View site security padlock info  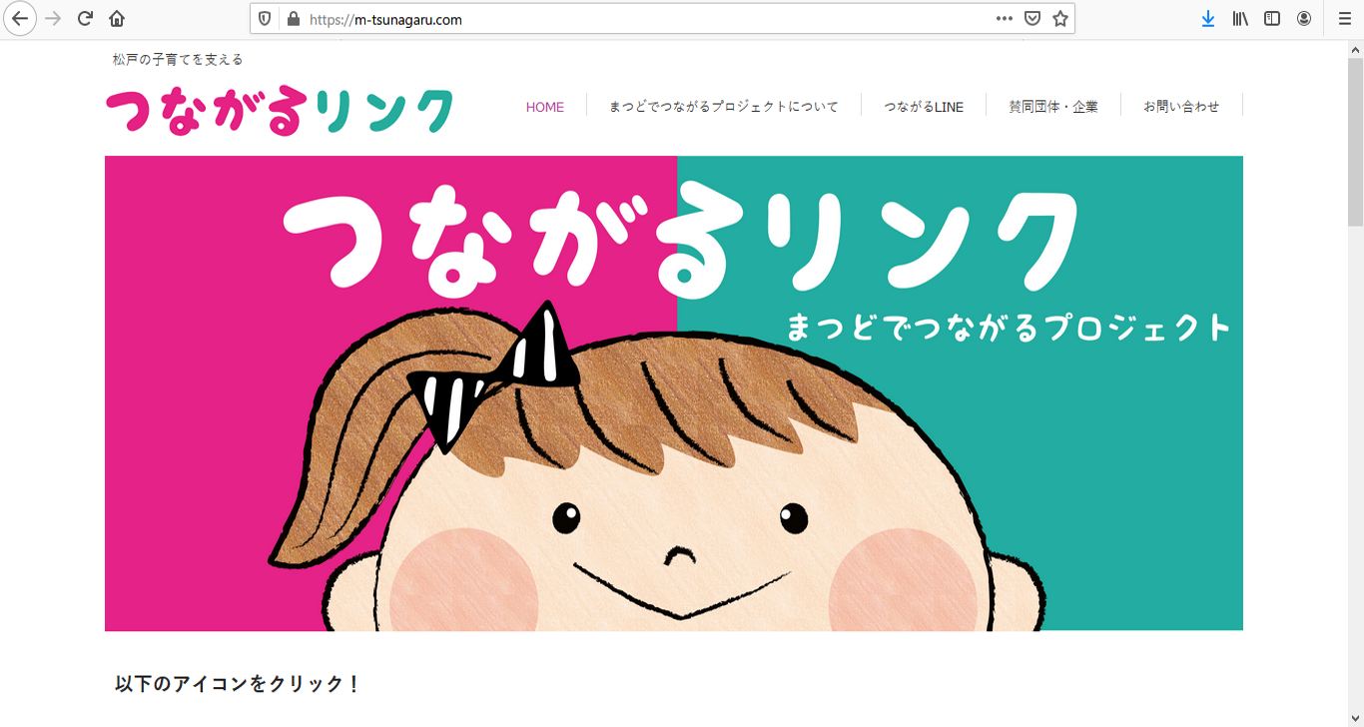pyautogui.click(x=293, y=19)
